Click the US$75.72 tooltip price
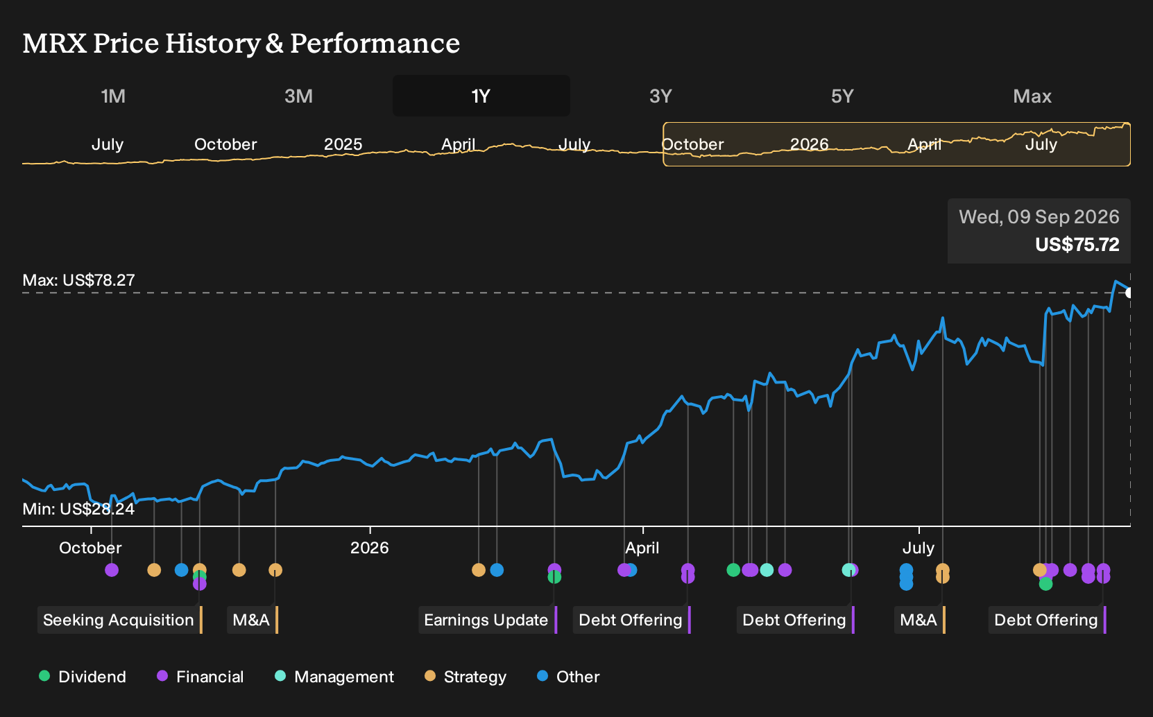Viewport: 1153px width, 717px height. pyautogui.click(x=1077, y=245)
